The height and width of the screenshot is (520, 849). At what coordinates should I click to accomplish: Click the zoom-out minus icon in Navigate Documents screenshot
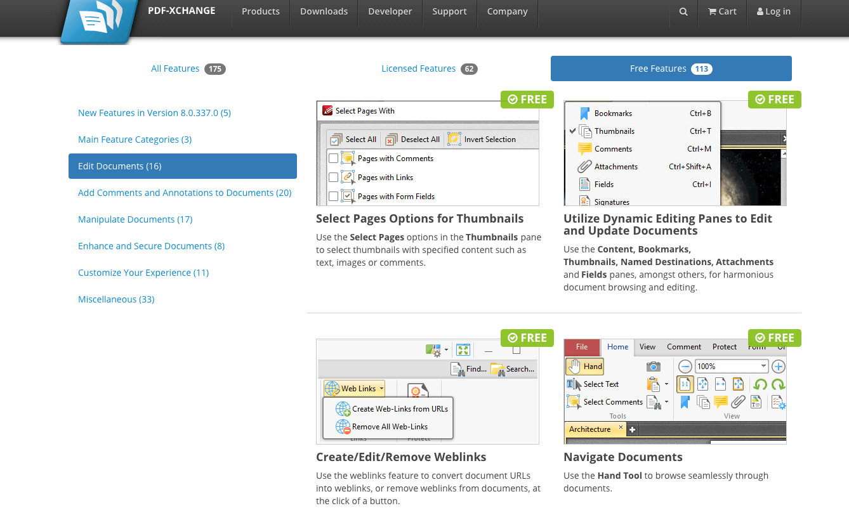click(685, 366)
